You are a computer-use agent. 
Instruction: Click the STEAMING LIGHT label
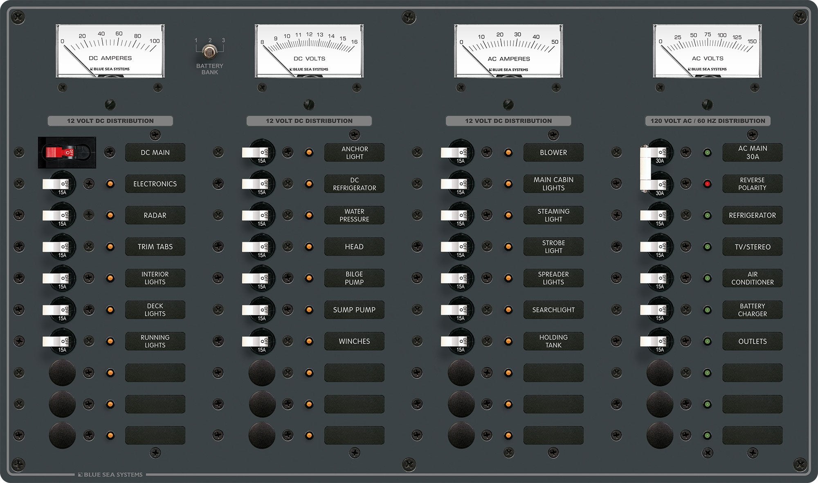click(553, 215)
